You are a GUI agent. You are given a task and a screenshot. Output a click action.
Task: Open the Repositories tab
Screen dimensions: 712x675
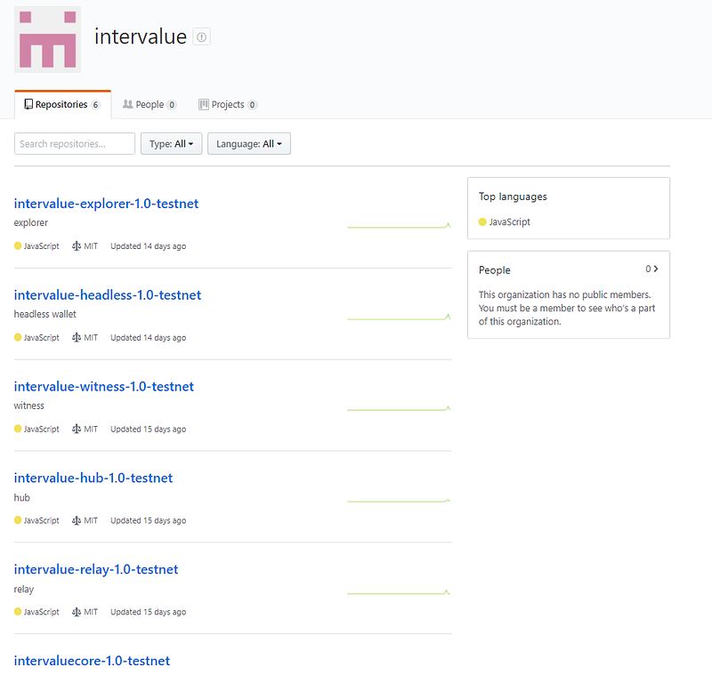[x=62, y=105]
